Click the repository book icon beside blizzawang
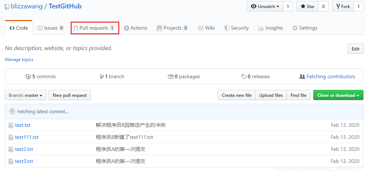This screenshot has width=366, height=175. pos(7,7)
